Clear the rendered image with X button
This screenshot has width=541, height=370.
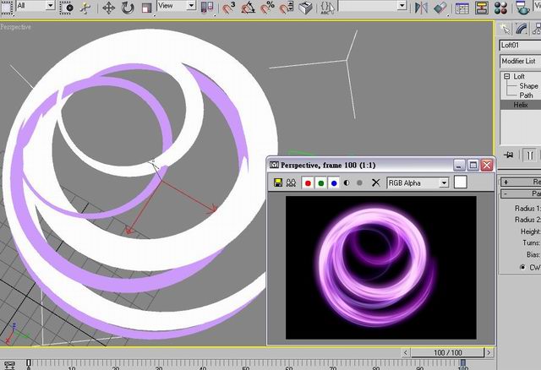[x=375, y=182]
